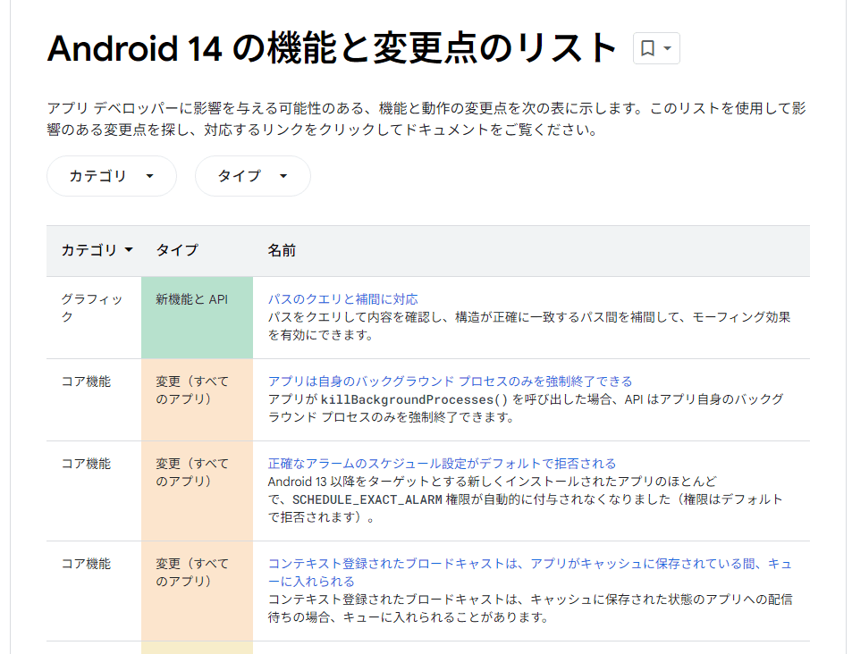Screen dimensions: 852x654
Task: Click コア機能 cell in SCHEDULE_EXACT_ALARM row
Action: 94,491
